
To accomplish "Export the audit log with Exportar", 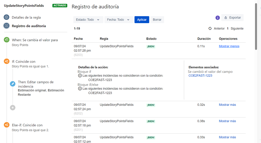I will coord(232,17).
